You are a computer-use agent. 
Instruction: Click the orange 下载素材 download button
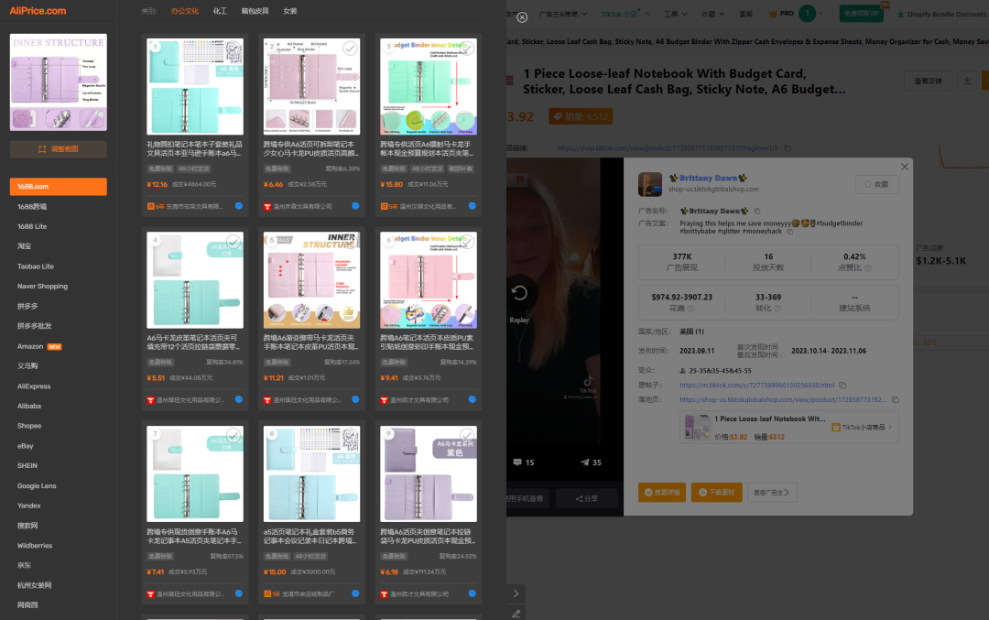716,493
